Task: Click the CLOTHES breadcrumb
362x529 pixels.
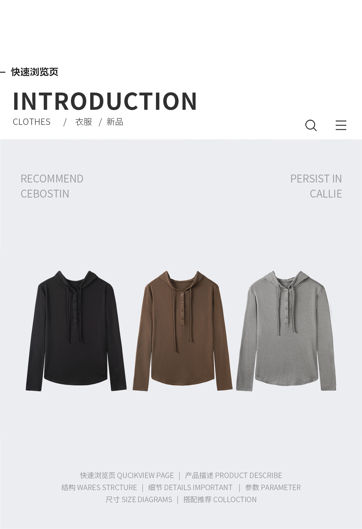Action: click(32, 122)
